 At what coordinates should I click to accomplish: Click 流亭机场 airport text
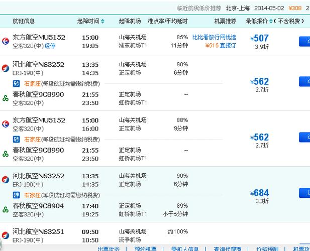click(130, 240)
